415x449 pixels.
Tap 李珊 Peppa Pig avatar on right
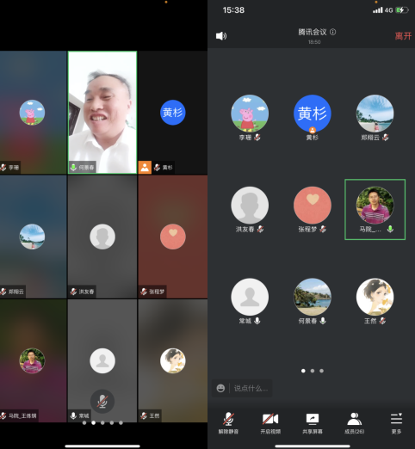(x=250, y=114)
